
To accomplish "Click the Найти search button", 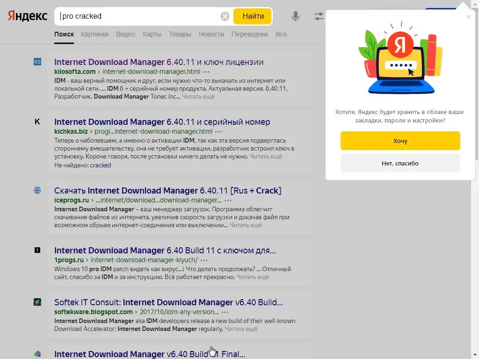I will tap(253, 16).
